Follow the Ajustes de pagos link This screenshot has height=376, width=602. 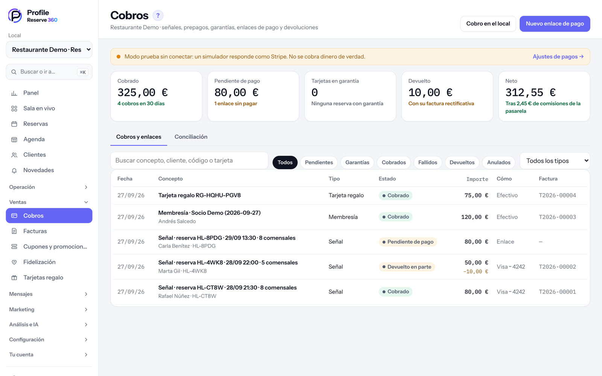tap(558, 57)
